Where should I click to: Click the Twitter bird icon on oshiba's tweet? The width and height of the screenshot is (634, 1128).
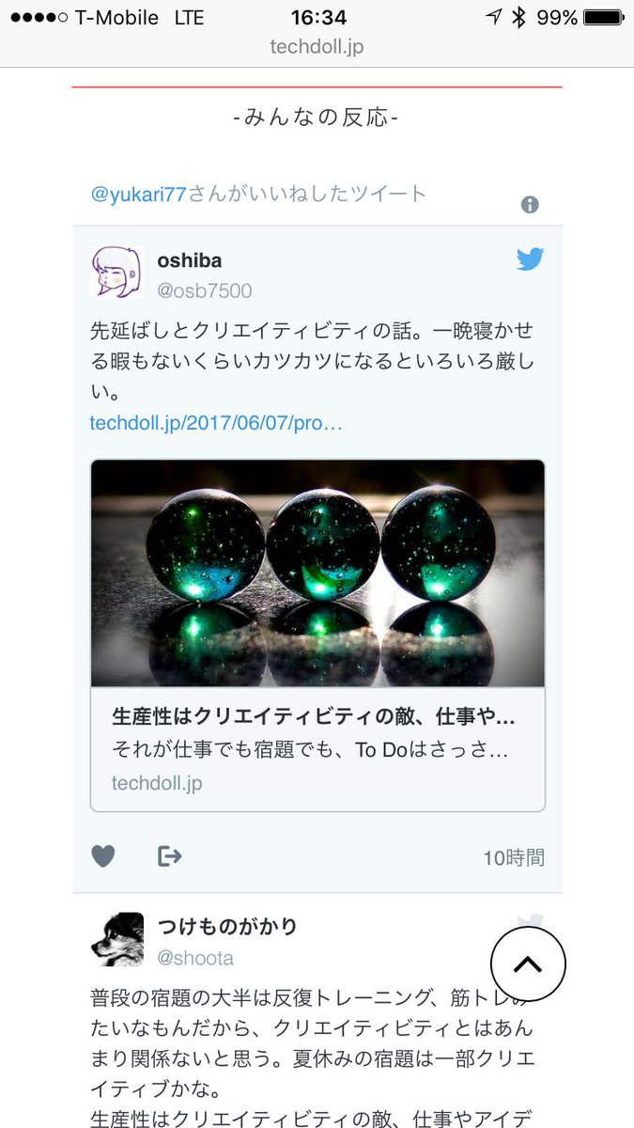tap(530, 259)
